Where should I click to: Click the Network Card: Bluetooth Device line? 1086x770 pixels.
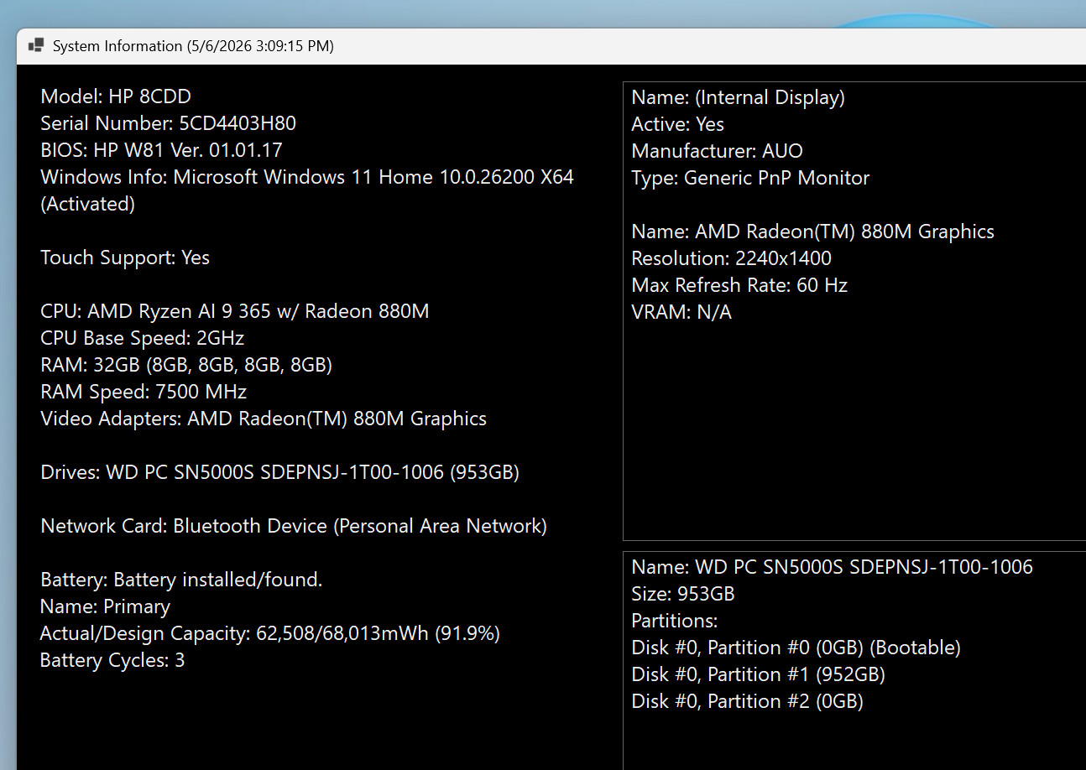click(x=294, y=526)
